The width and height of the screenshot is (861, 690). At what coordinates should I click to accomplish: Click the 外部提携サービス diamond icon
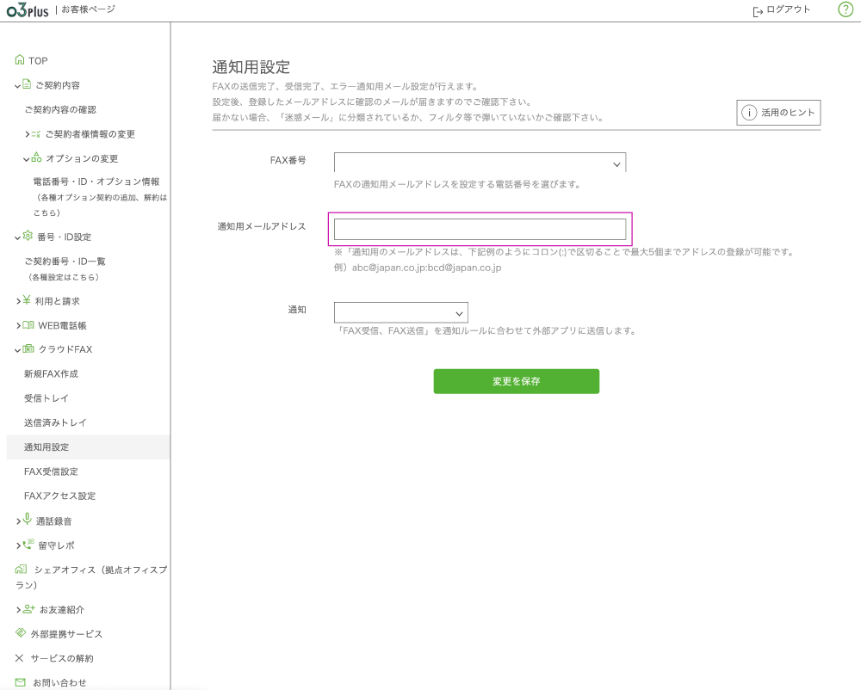(x=21, y=633)
